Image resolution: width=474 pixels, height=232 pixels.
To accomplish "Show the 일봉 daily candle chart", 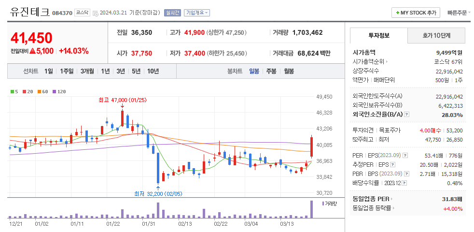I will (254, 72).
